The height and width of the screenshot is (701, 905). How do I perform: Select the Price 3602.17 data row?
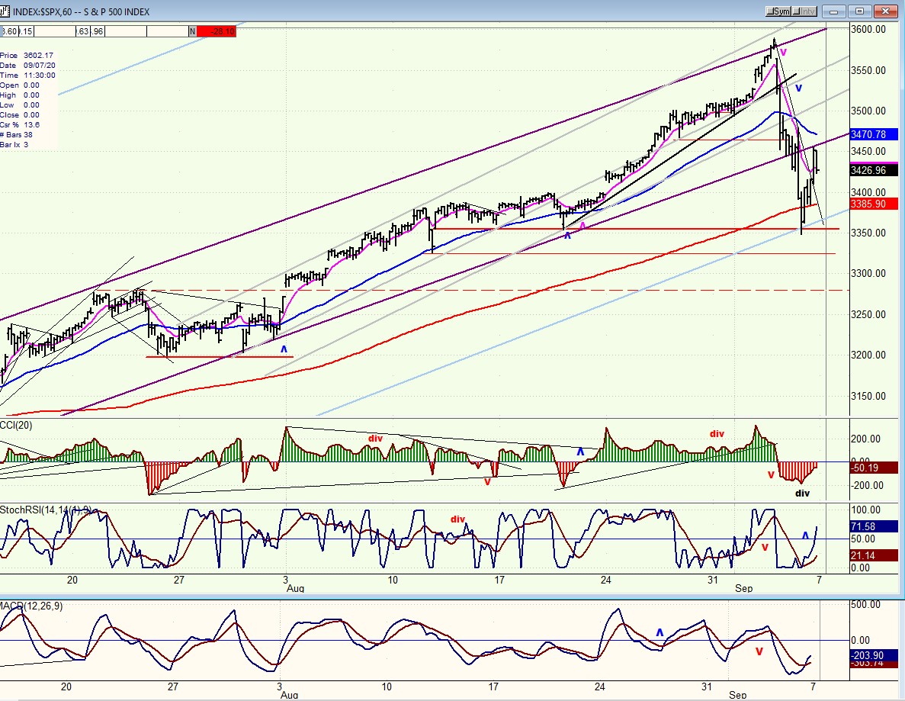click(27, 56)
